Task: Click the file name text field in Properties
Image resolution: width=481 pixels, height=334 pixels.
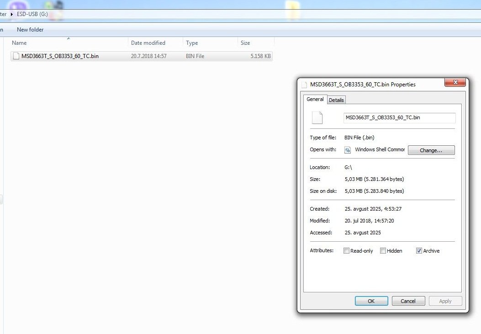Action: pyautogui.click(x=399, y=118)
